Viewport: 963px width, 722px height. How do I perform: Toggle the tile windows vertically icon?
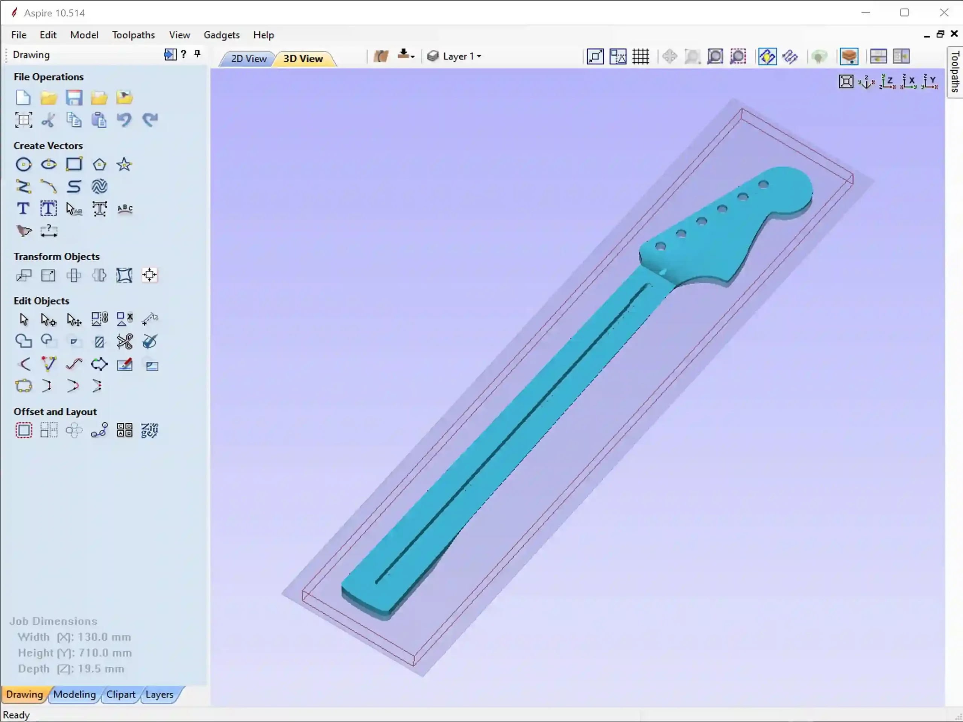pyautogui.click(x=901, y=56)
